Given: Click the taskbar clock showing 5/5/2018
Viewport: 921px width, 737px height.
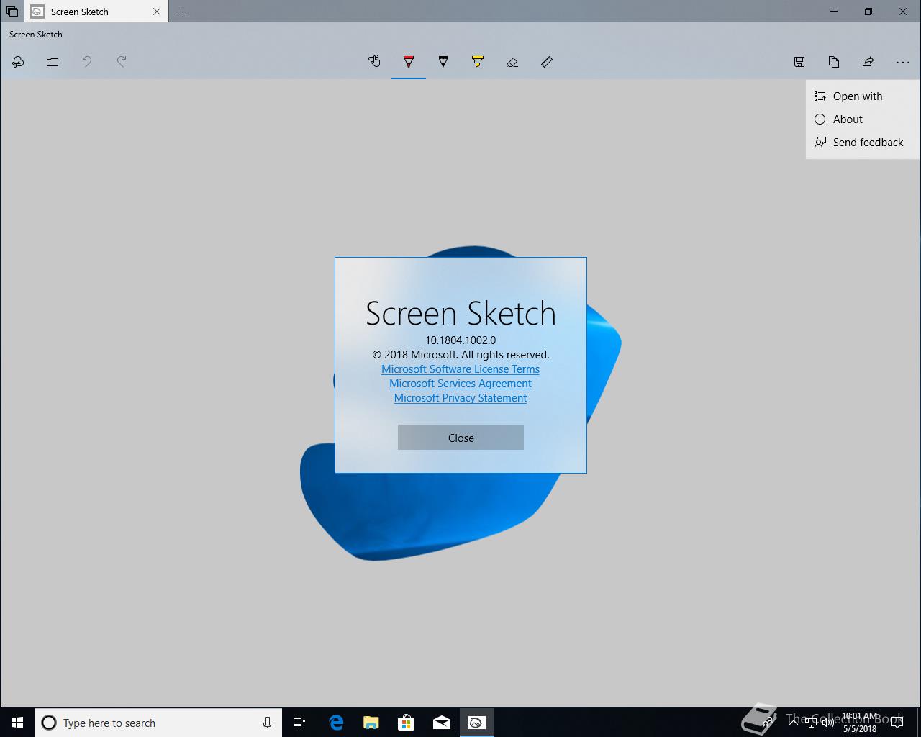Looking at the screenshot, I should (x=861, y=723).
